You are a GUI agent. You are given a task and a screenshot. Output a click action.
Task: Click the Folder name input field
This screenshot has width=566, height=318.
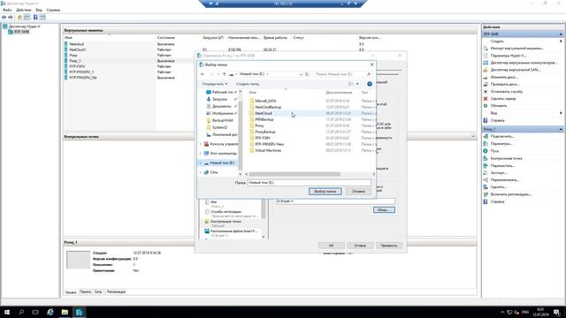[310, 183]
